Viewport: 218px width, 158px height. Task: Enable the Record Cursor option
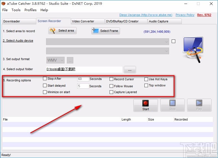click(111, 79)
